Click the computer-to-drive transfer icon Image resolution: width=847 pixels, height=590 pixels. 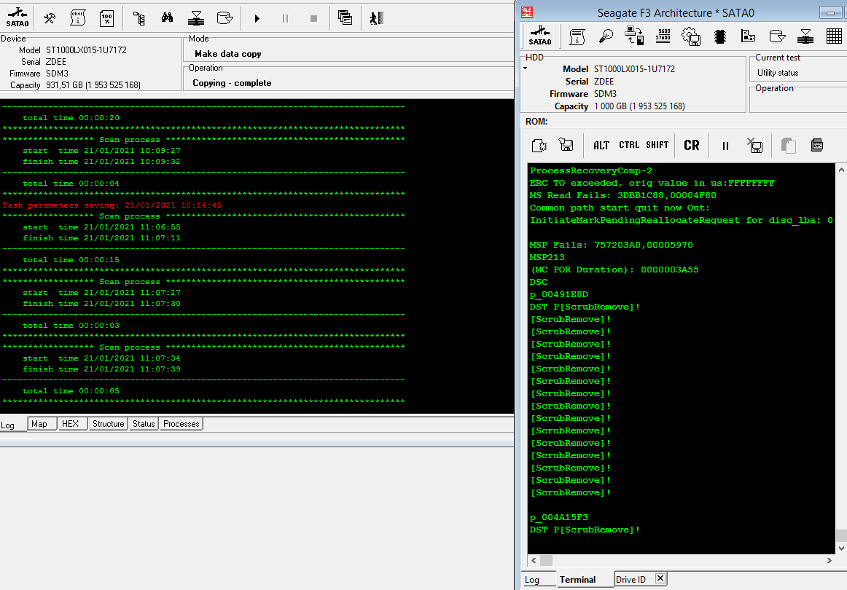pyautogui.click(x=634, y=36)
